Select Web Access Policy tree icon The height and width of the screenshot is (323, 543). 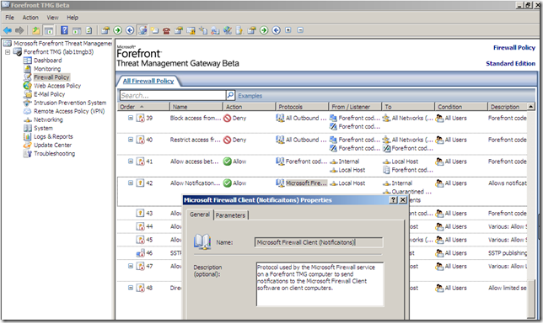point(27,86)
